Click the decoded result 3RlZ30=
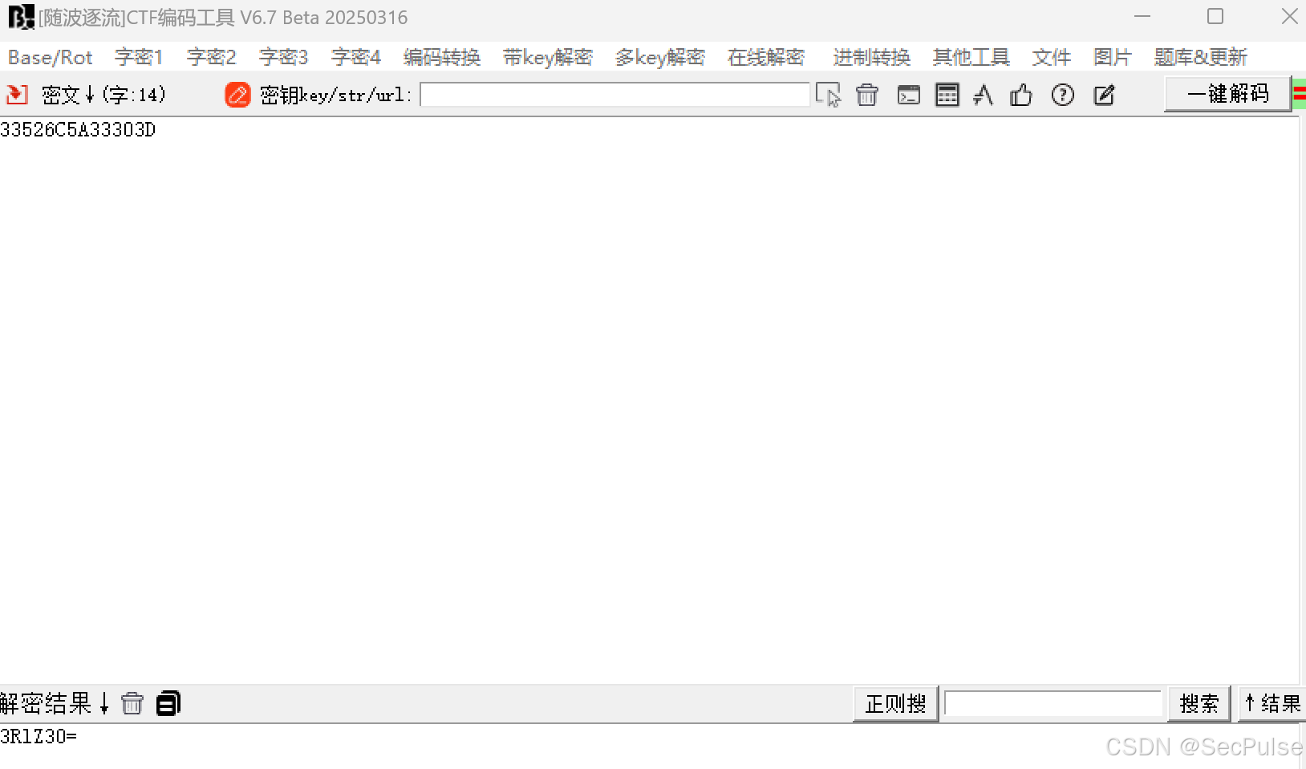The height and width of the screenshot is (769, 1306). click(39, 736)
